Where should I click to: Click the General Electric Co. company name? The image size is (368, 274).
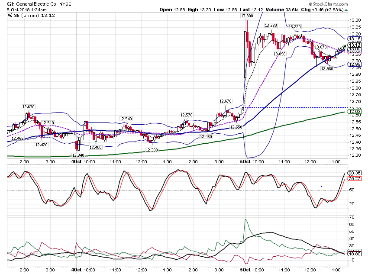pyautogui.click(x=36, y=4)
